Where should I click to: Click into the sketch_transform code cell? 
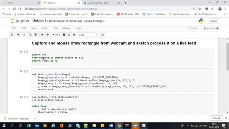(x=122, y=80)
